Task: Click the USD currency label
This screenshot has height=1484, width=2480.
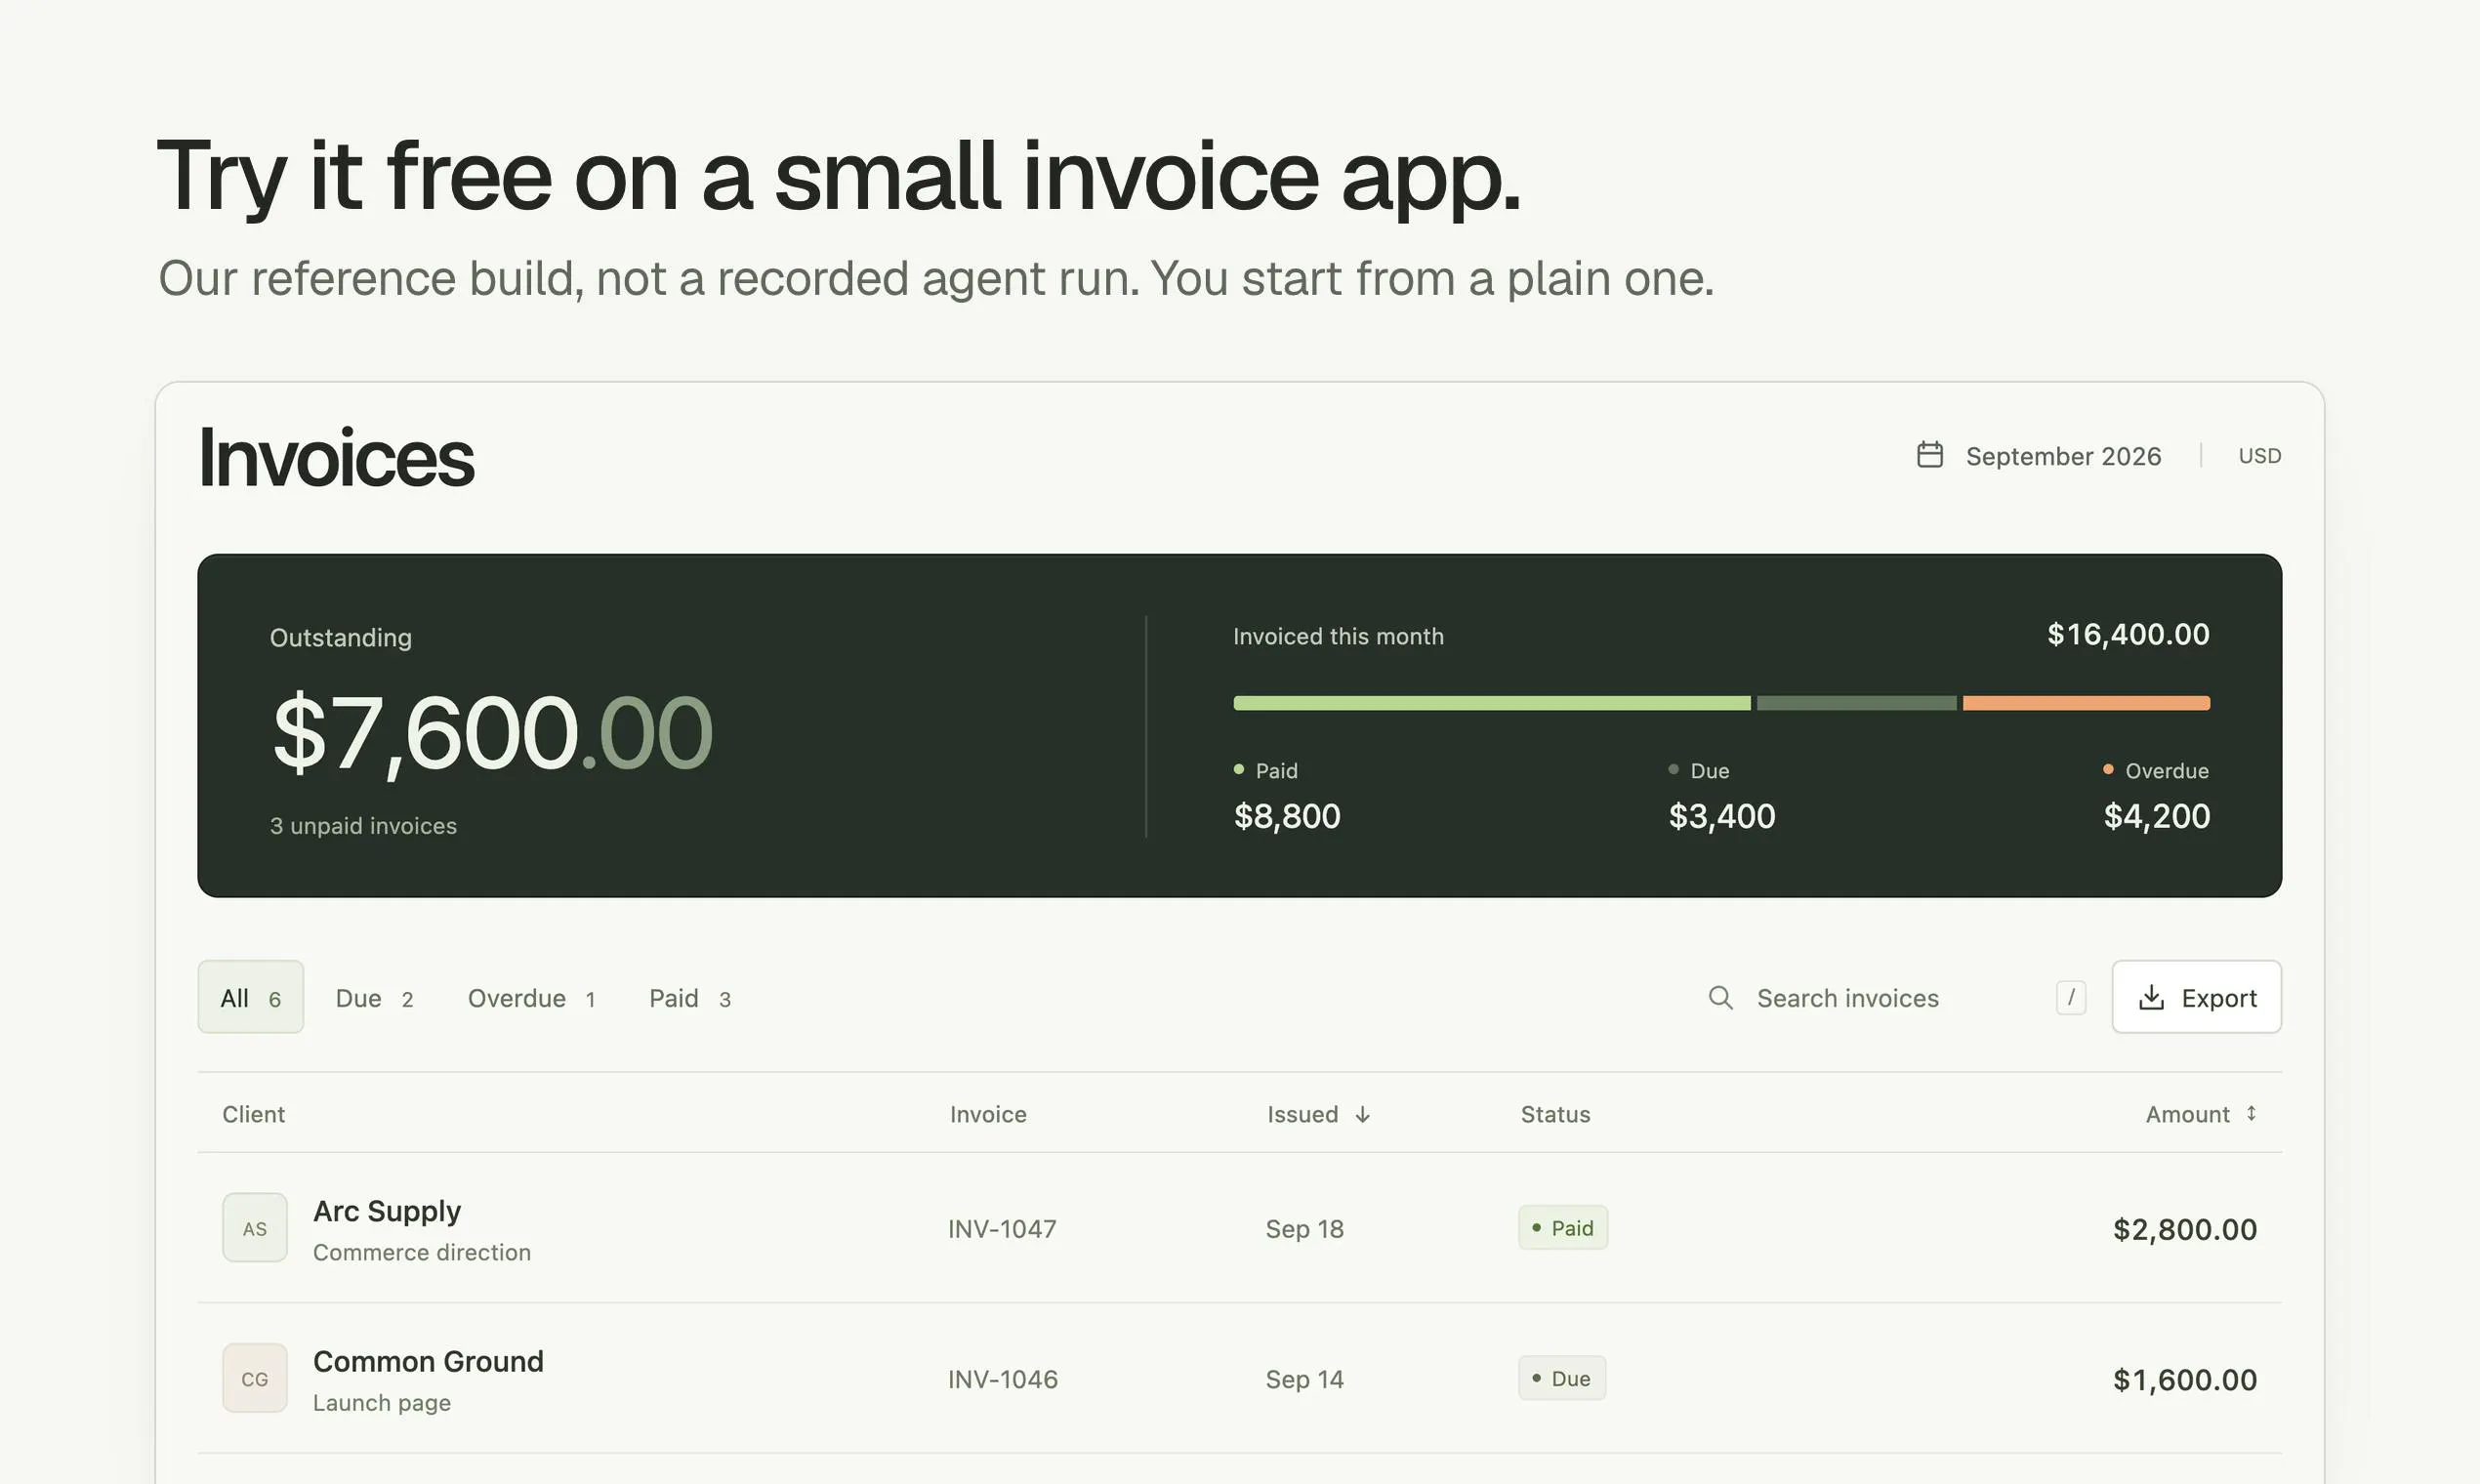Action: coord(2260,456)
